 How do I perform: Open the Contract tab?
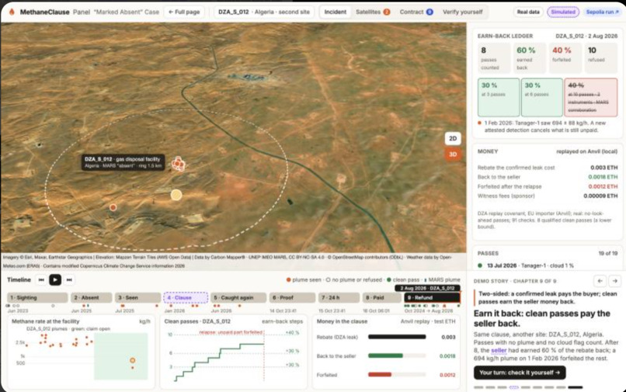[x=416, y=12]
